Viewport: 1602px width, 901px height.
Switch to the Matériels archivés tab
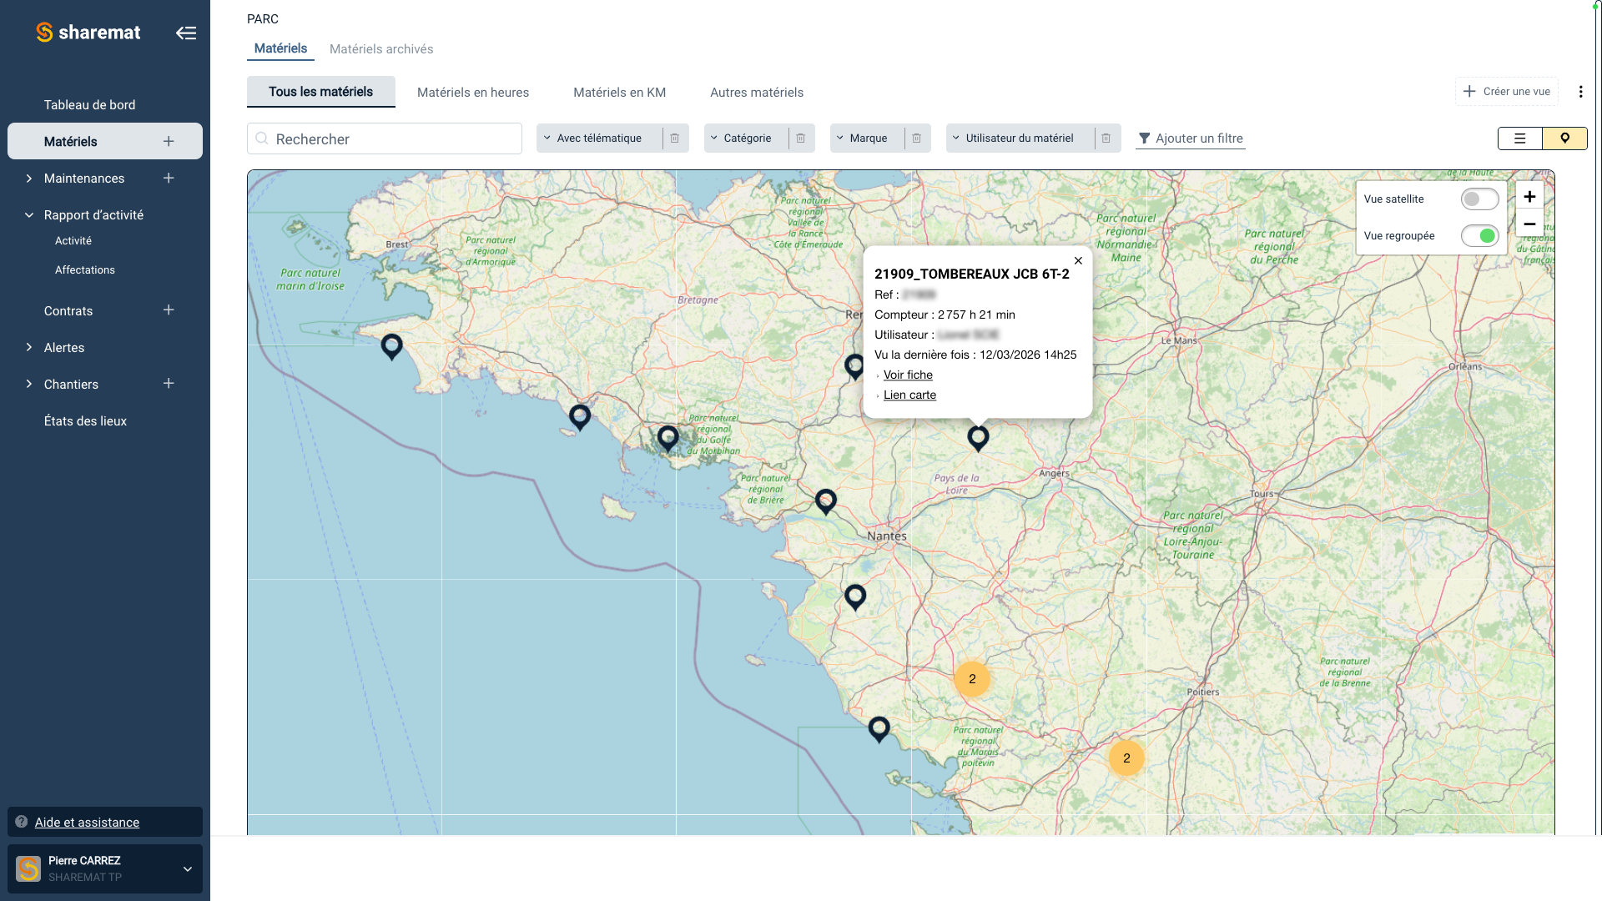[381, 48]
